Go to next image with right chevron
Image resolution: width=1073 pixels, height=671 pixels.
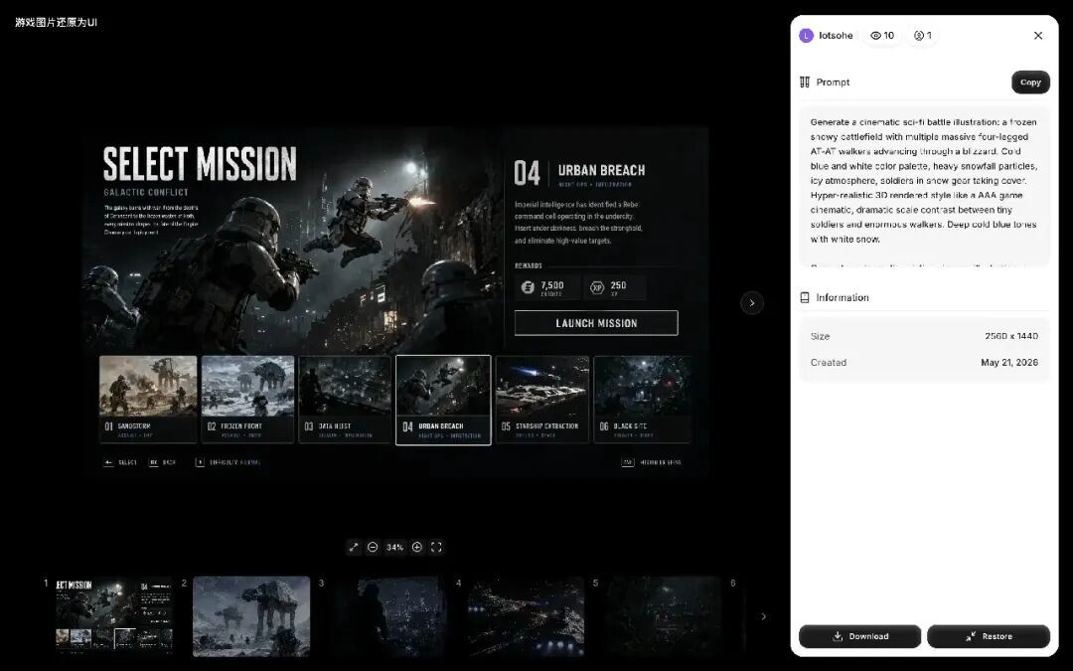(x=752, y=302)
